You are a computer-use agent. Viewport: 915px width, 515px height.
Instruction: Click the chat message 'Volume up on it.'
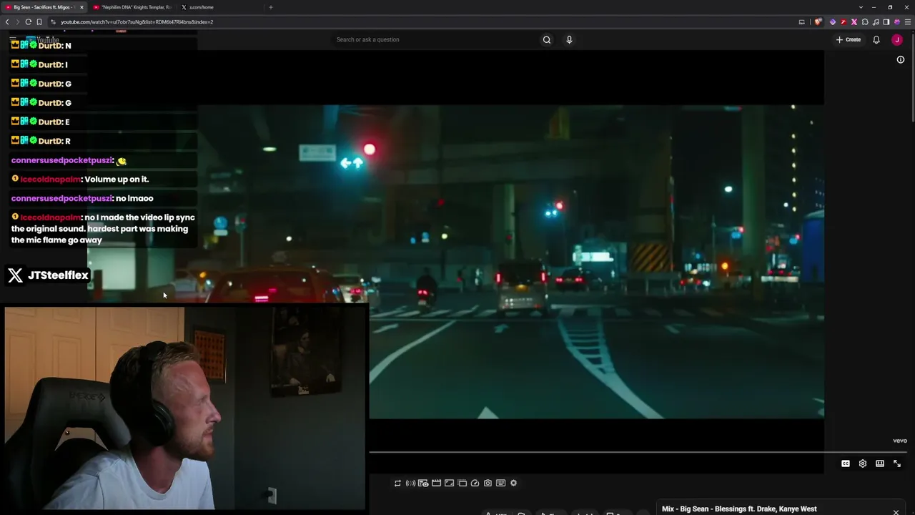[117, 180]
